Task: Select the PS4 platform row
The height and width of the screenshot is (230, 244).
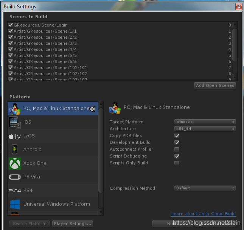Action: point(53,191)
